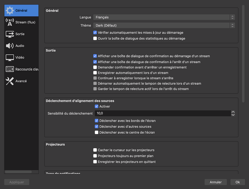Click the Sensibilité du déclenchement value field
Image resolution: width=249 pixels, height=189 pixels.
[163, 113]
